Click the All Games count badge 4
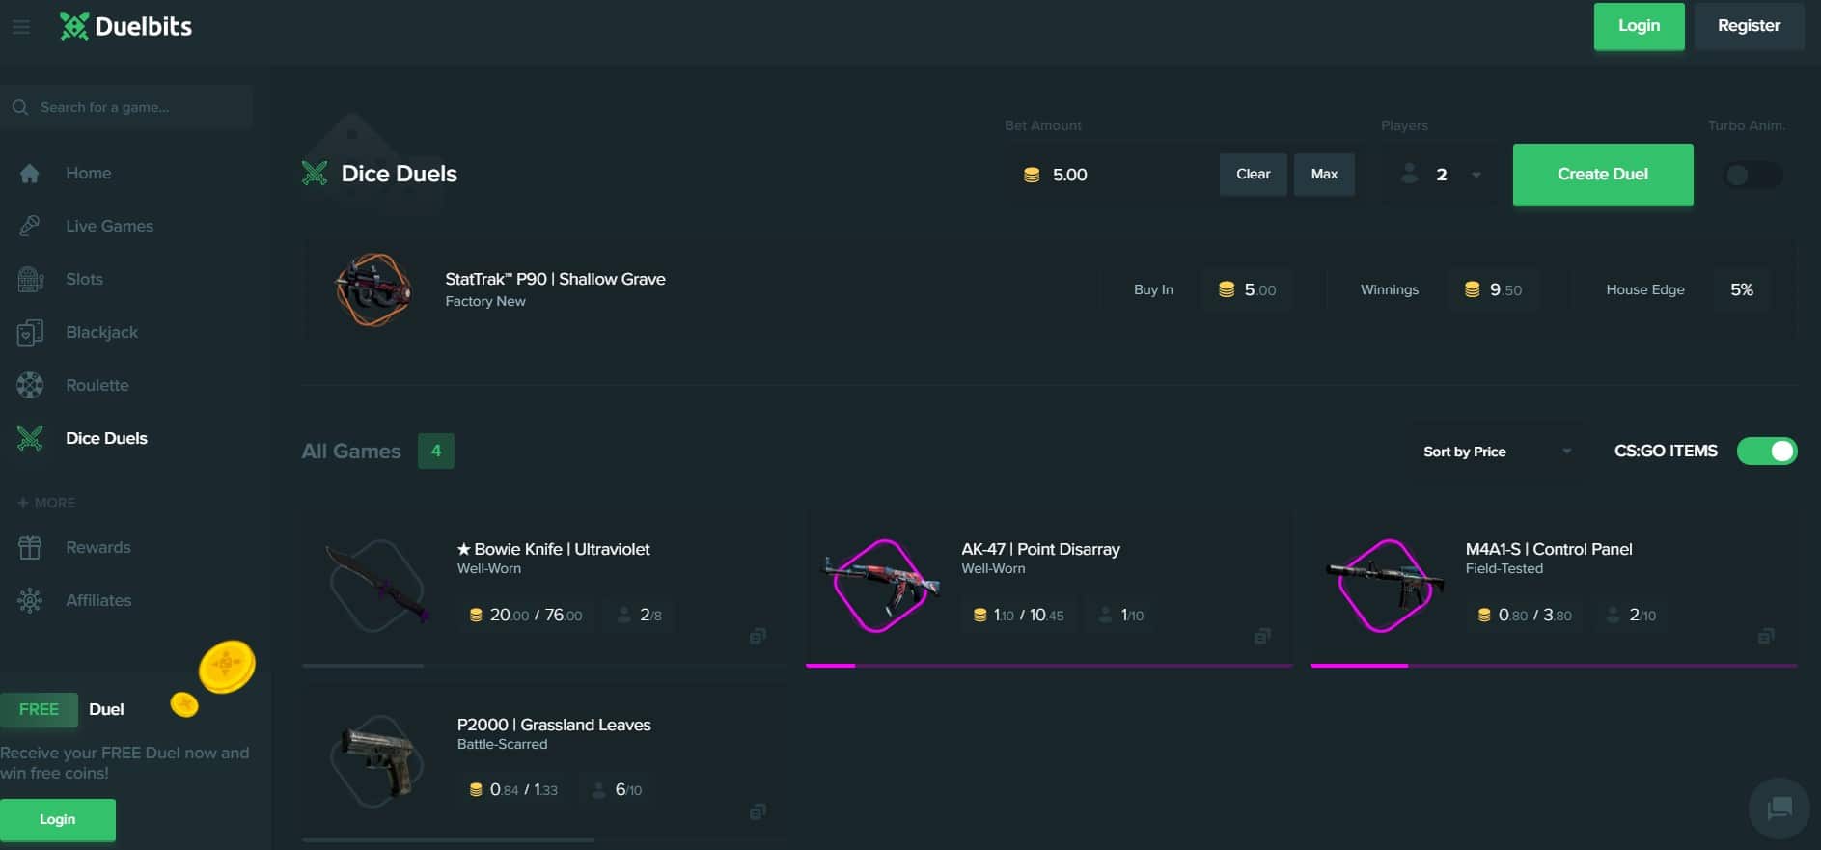This screenshot has width=1821, height=850. click(436, 451)
